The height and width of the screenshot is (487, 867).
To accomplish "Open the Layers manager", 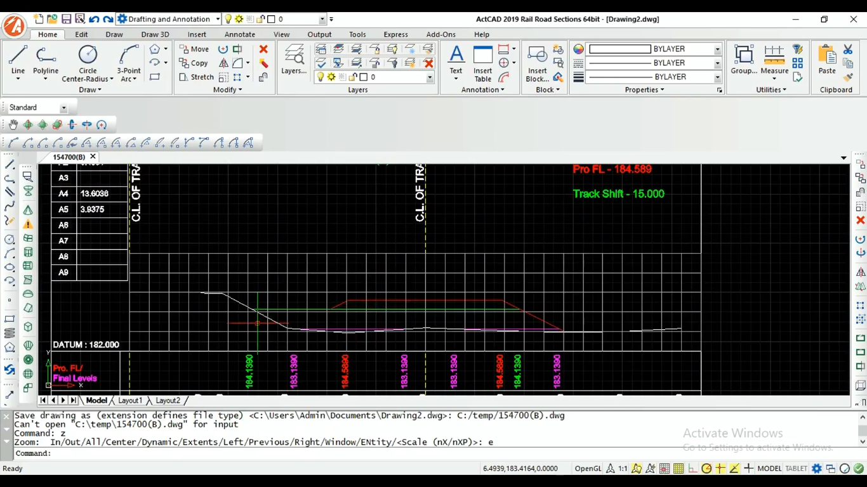I will [x=294, y=60].
